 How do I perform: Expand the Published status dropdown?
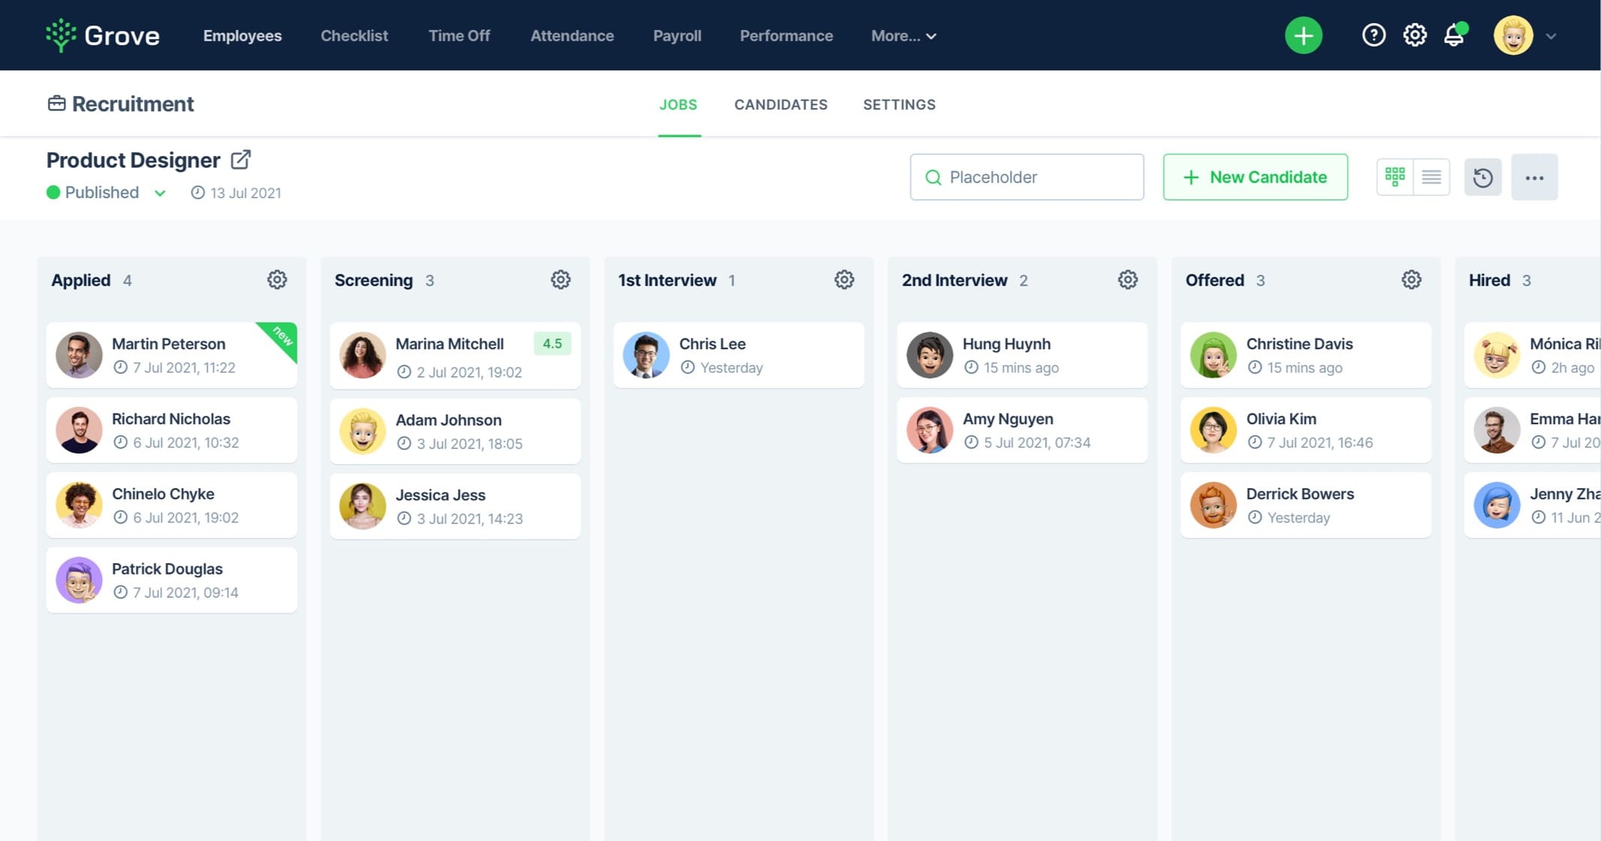point(160,193)
